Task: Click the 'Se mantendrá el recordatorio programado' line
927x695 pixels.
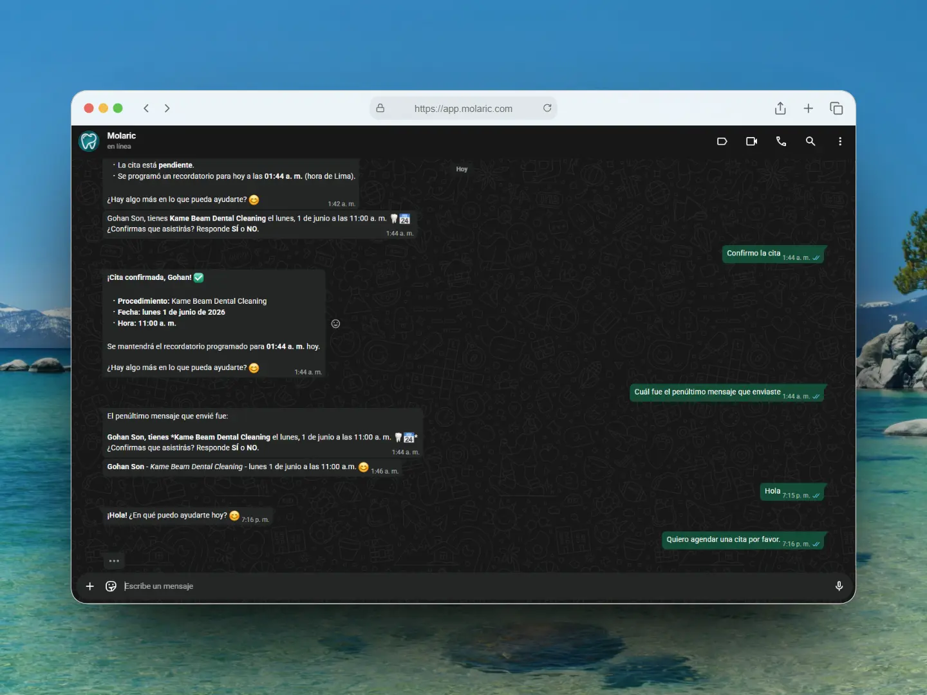Action: 213,346
